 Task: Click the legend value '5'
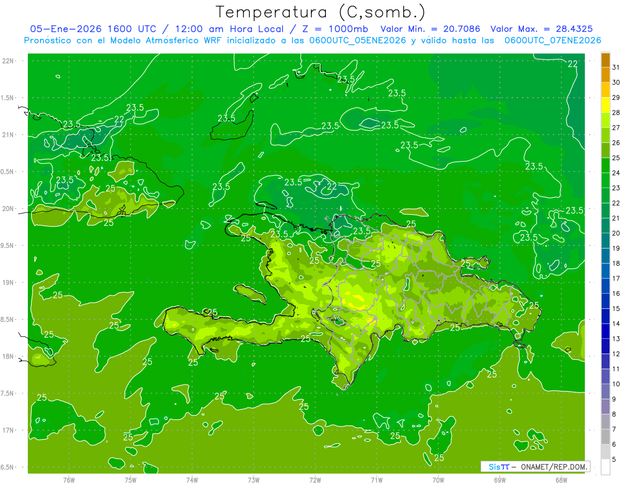point(614,460)
